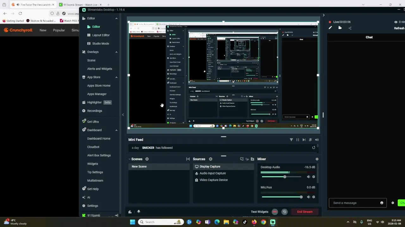Collapse the chat panel with top arrow

(x=323, y=15)
